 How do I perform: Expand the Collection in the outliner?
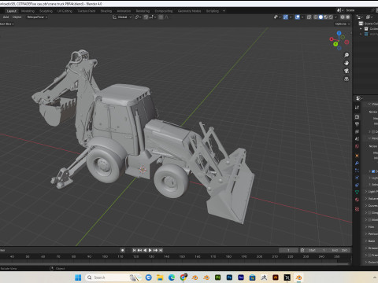coord(361,29)
